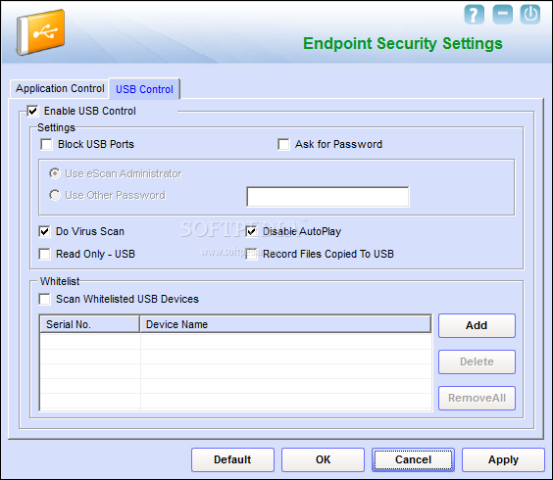The width and height of the screenshot is (553, 480).
Task: Apply the USB control settings
Action: (x=503, y=459)
